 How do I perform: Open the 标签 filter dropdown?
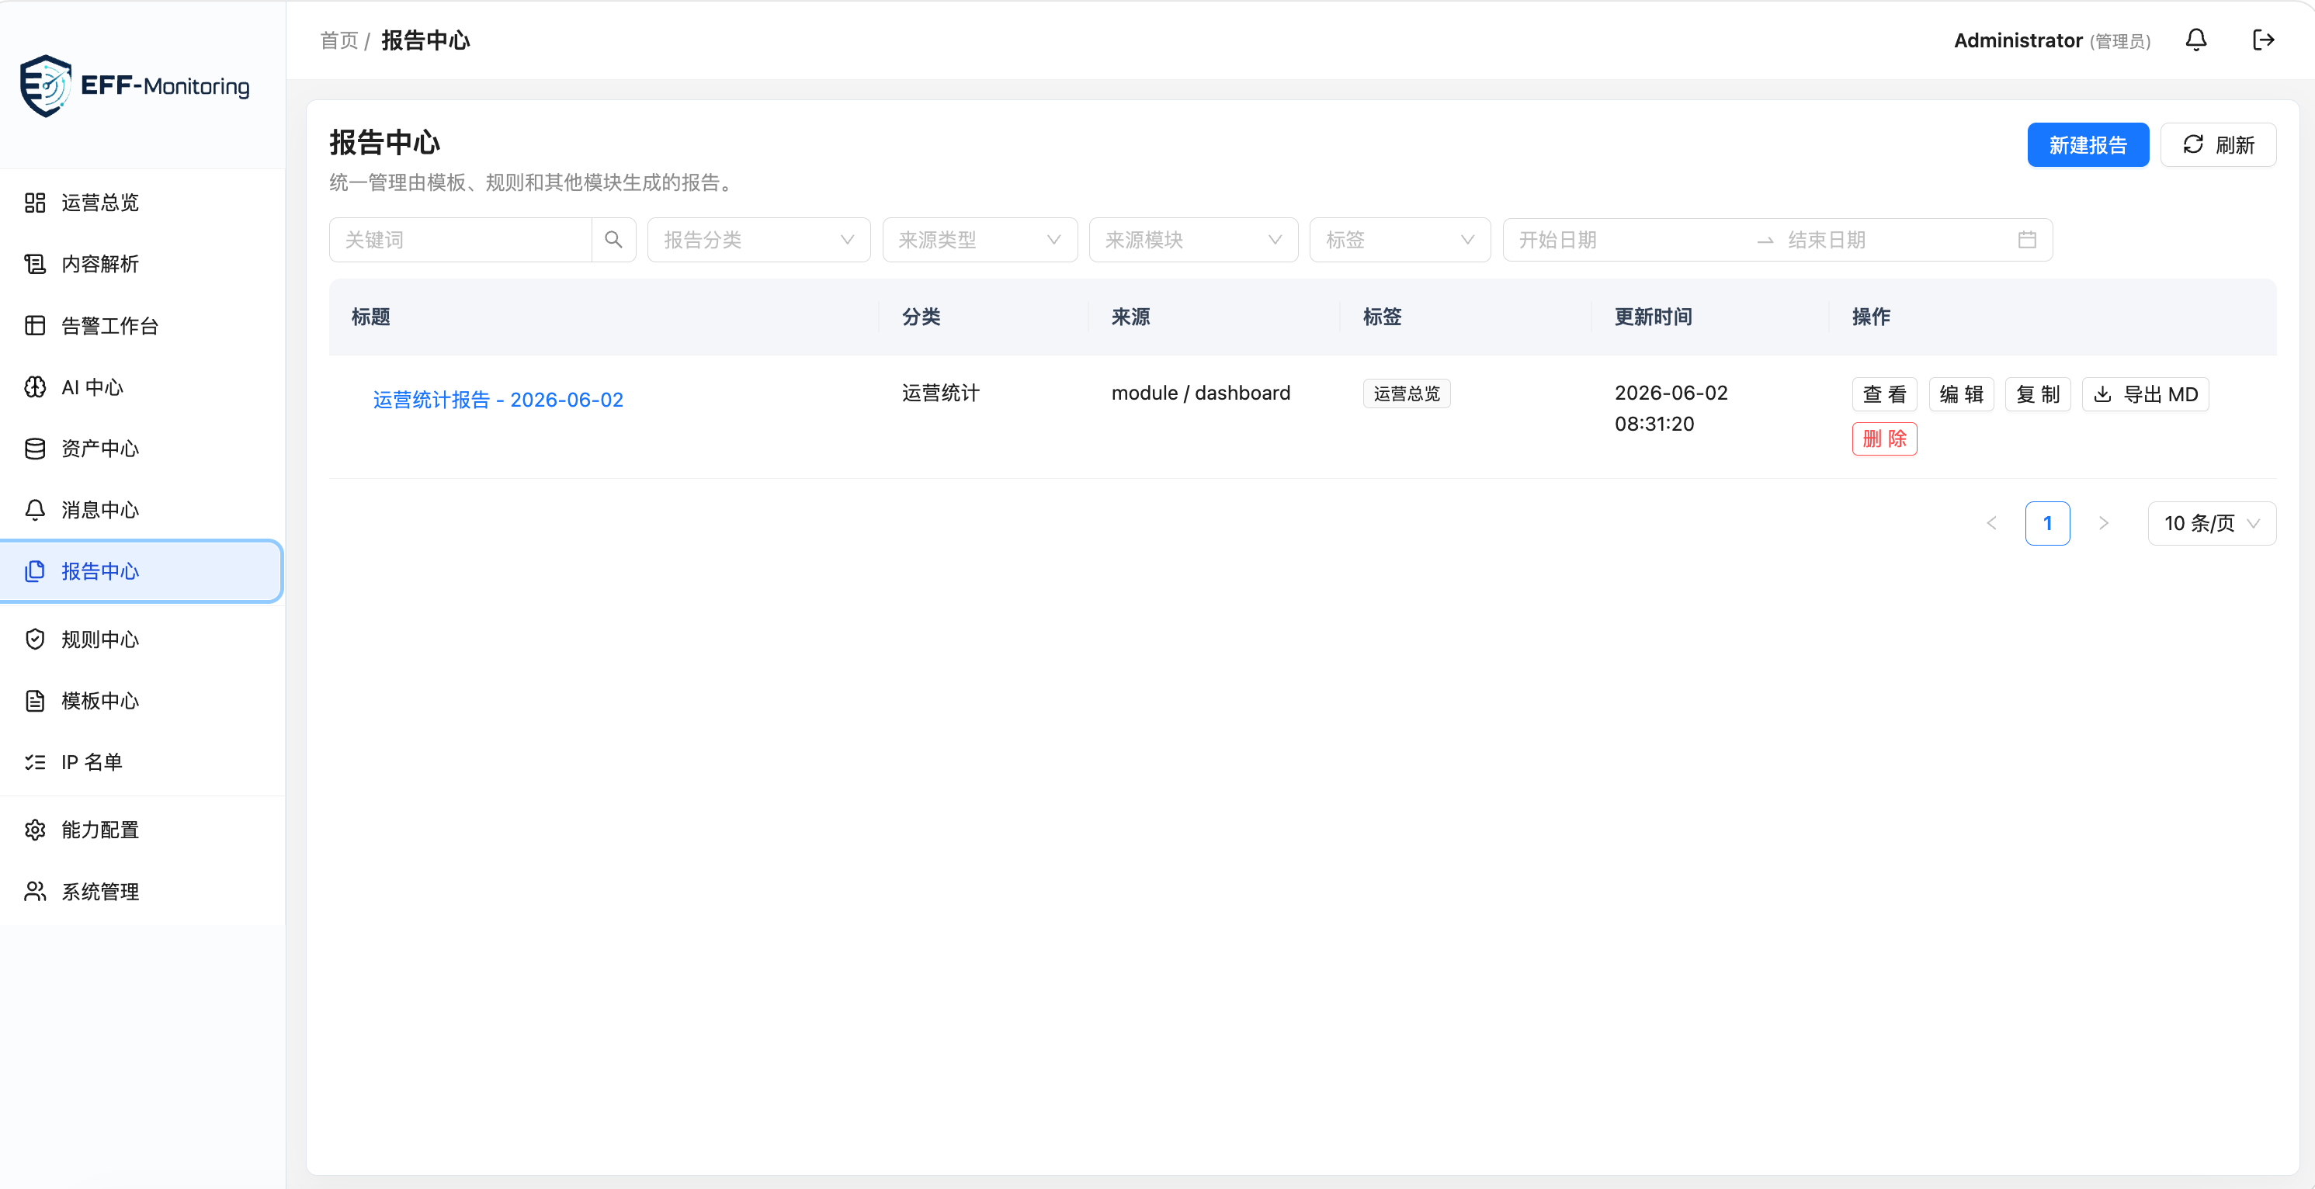tap(1399, 240)
